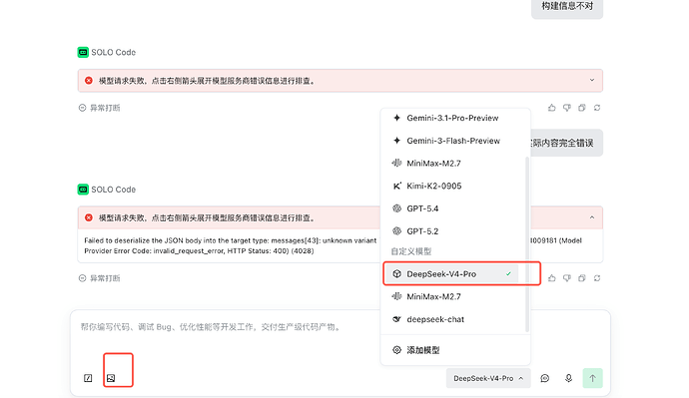
Task: Click model dropdown list scrollbar
Action: coord(527,244)
